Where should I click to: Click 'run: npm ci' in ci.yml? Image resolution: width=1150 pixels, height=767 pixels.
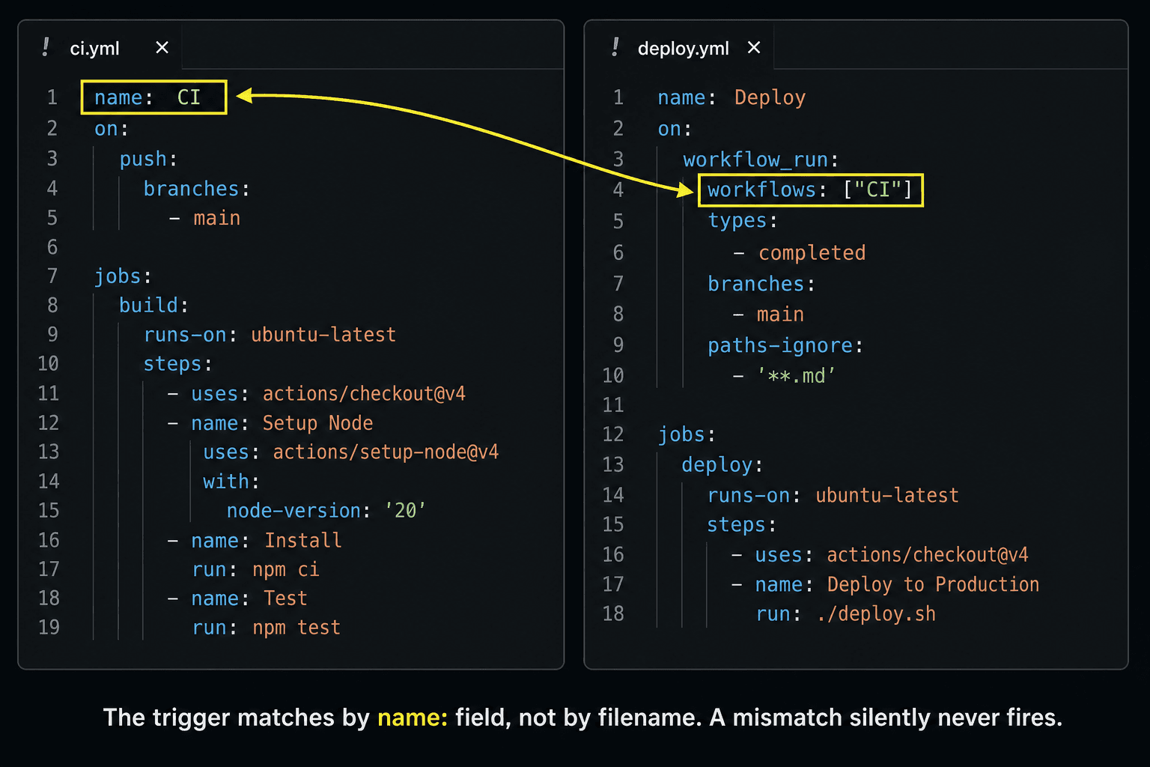(256, 569)
